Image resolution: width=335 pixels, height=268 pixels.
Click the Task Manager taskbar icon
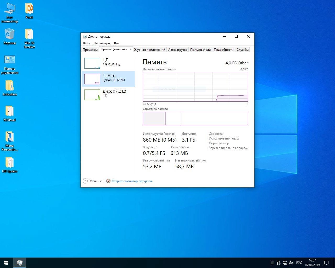click(x=19, y=263)
